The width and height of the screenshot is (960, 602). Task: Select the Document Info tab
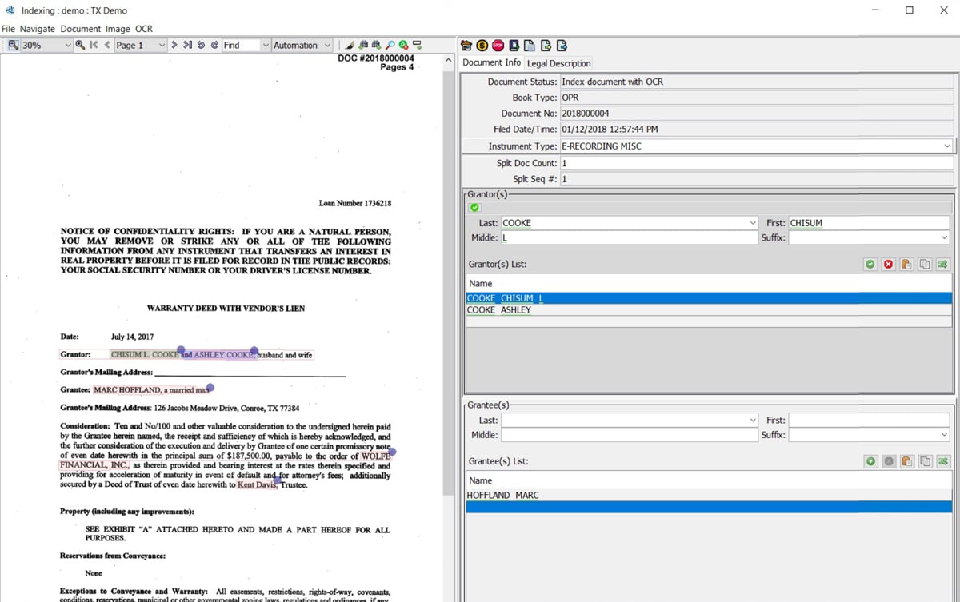click(491, 62)
